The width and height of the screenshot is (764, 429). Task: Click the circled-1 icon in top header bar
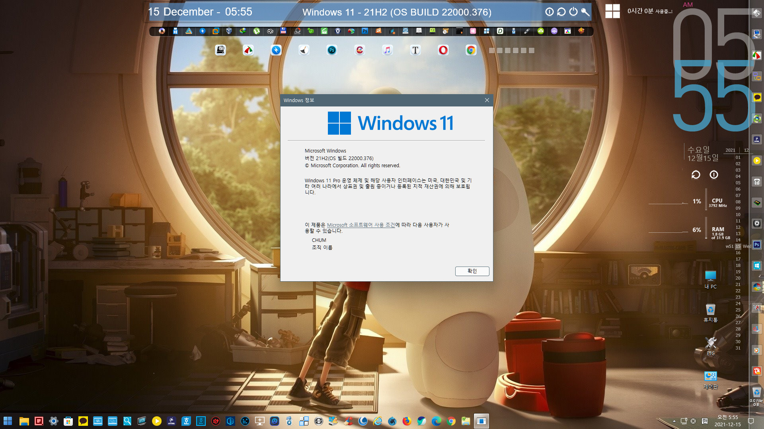click(549, 12)
